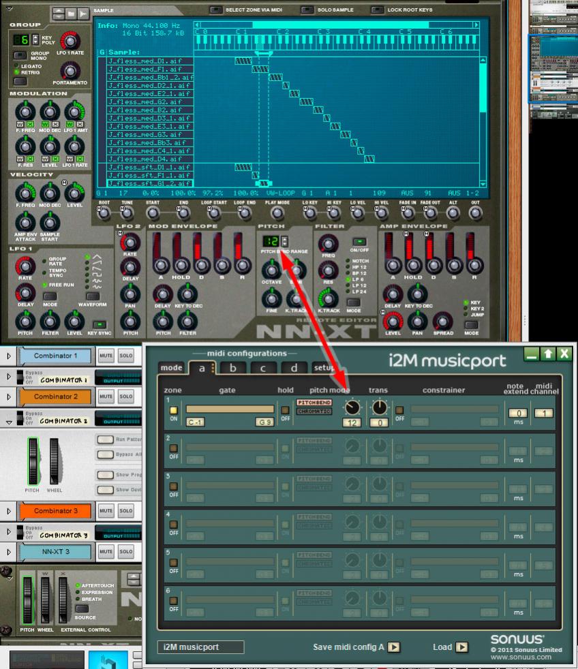Collapse the Combinator 2 device panel
The width and height of the screenshot is (578, 669).
[8, 422]
